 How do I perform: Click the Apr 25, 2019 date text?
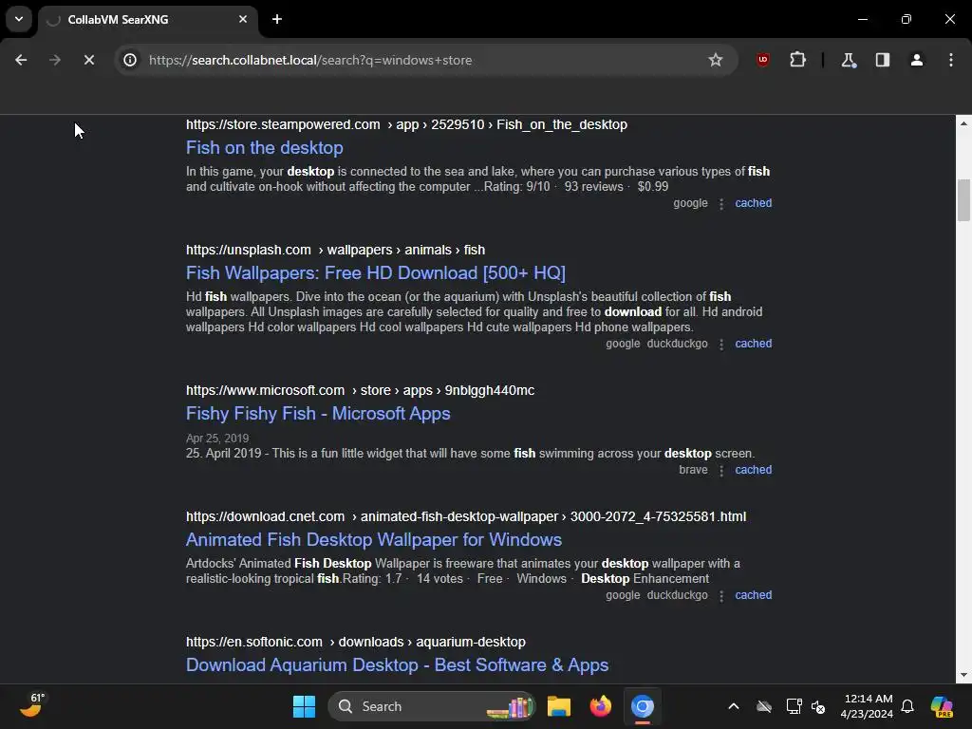coord(217,439)
